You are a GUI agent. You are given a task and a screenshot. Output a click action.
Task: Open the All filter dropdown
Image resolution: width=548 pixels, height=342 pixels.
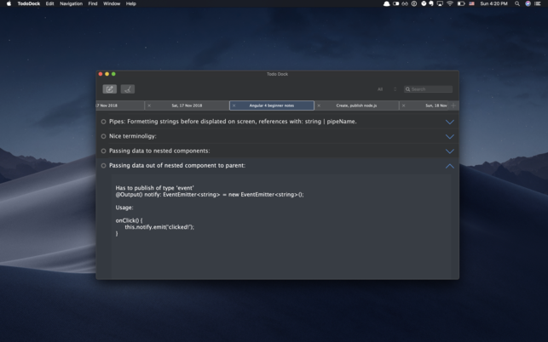point(387,89)
